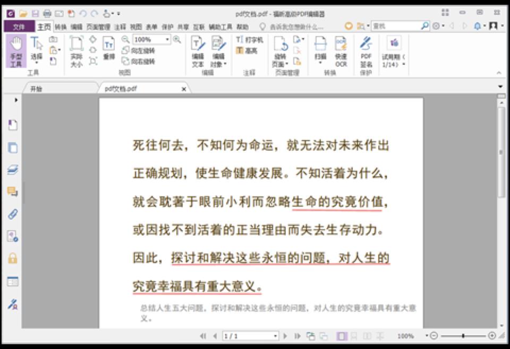510x349 pixels.
Task: Switch to the Home (主页) ribbon tab
Action: click(x=44, y=27)
